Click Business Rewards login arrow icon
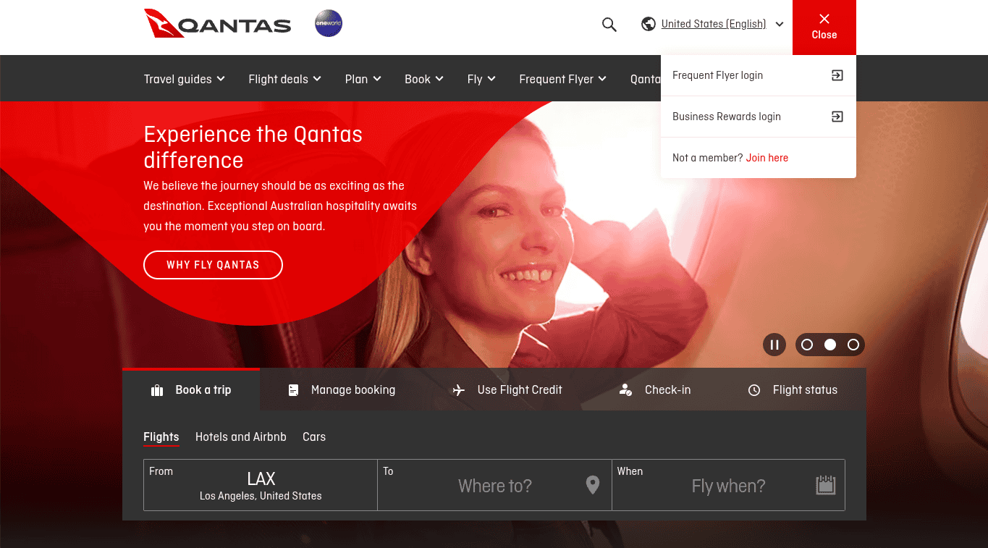The width and height of the screenshot is (988, 548). click(x=837, y=117)
